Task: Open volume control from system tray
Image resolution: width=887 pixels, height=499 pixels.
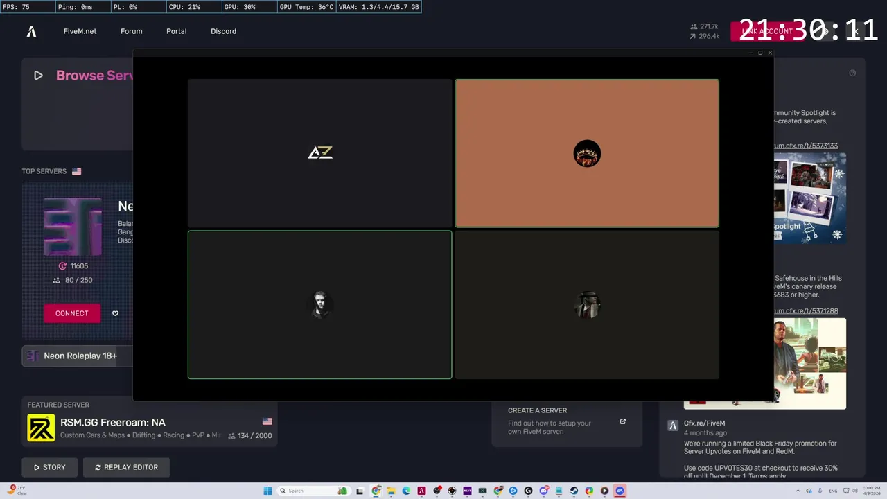Action: point(854,491)
